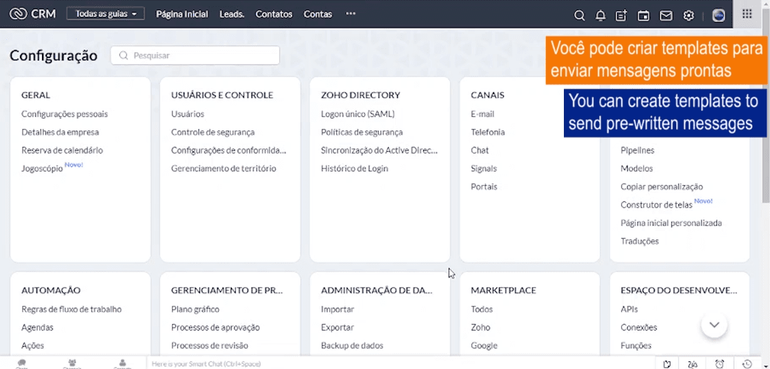Open the notifications bell
The height and width of the screenshot is (369, 770).
pyautogui.click(x=600, y=15)
